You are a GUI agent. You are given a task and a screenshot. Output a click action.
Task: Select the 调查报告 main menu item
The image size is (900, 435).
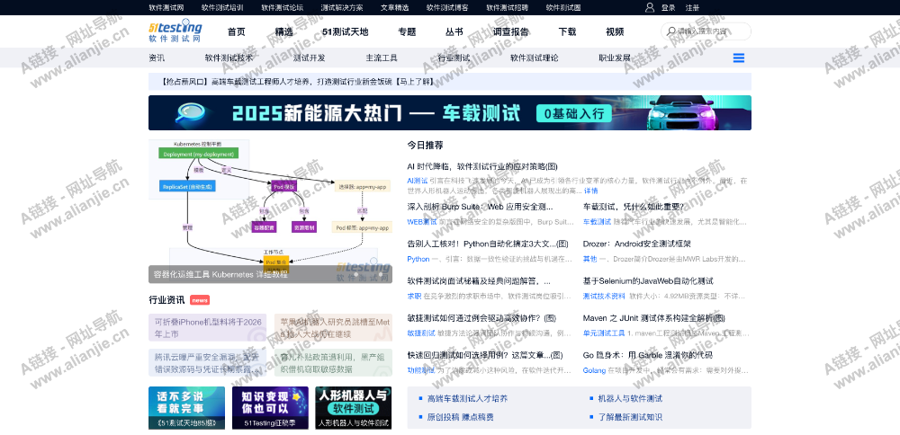click(511, 32)
